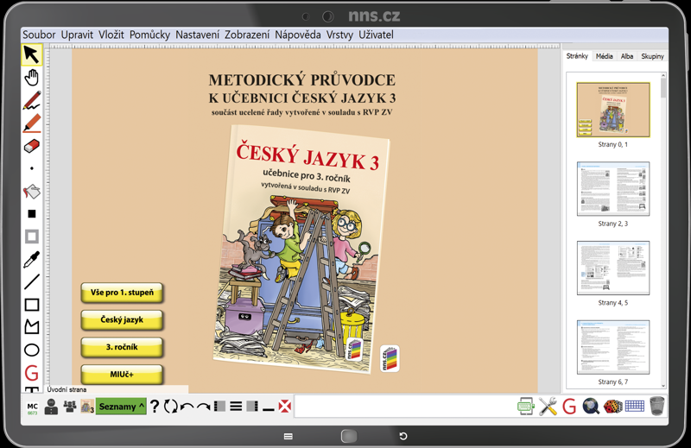
Task: Select the arrow pointer tool
Action: pos(32,54)
